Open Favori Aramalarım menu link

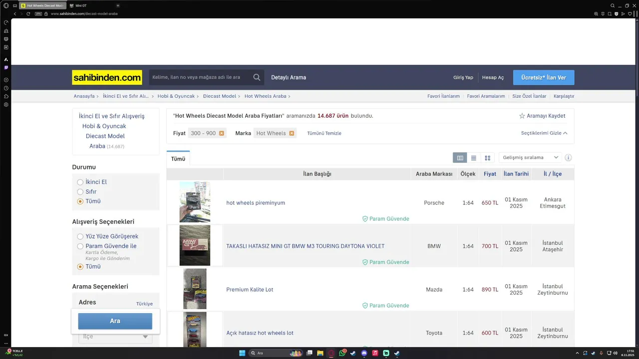[486, 96]
